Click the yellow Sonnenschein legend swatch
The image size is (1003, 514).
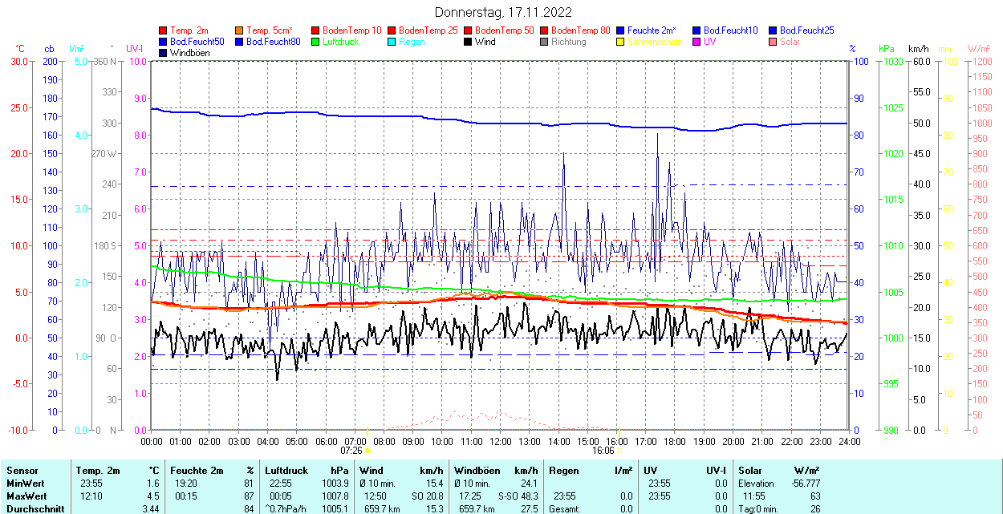tap(621, 42)
